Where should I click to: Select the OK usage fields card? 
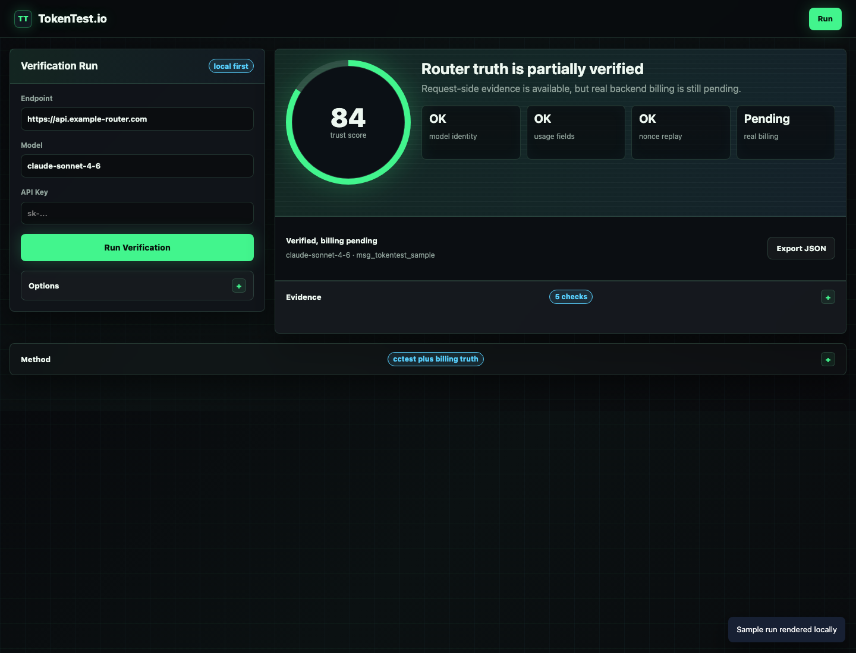click(575, 132)
